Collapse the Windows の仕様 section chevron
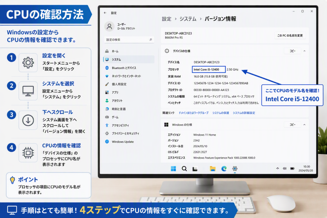 (x=304, y=124)
